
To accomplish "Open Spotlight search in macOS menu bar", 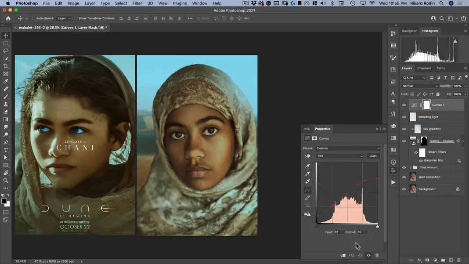I will (x=441, y=3).
